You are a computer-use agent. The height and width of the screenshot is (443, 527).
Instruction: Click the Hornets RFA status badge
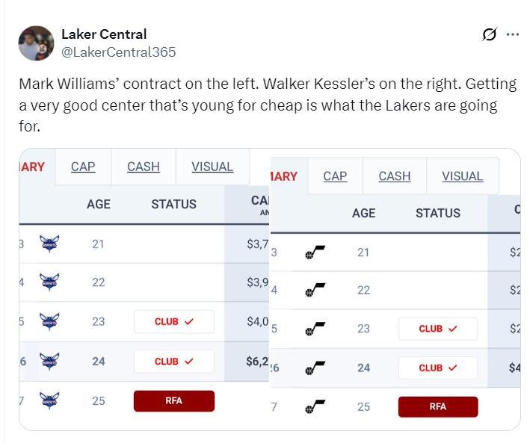click(173, 401)
